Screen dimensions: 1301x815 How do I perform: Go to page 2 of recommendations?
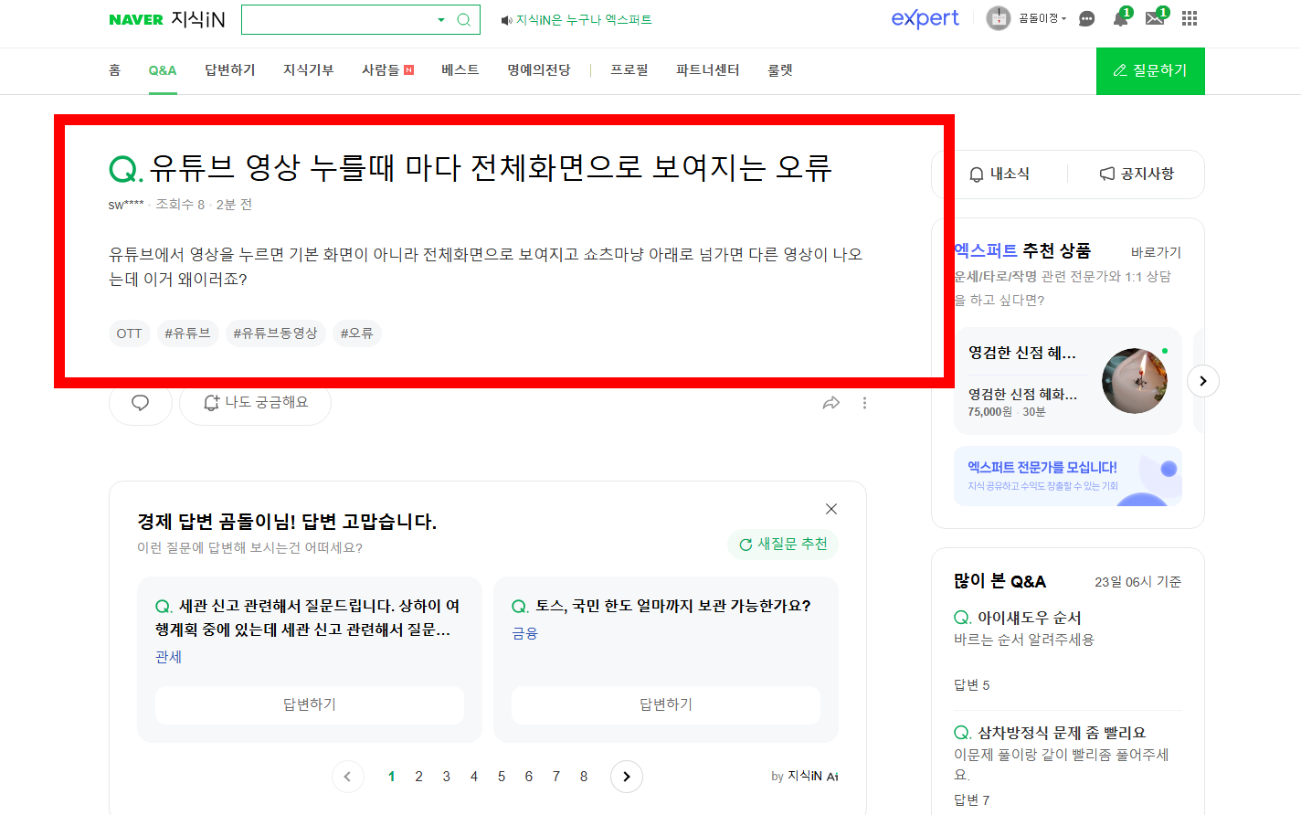(418, 777)
